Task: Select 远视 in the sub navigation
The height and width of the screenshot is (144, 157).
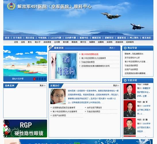Action: [23, 42]
